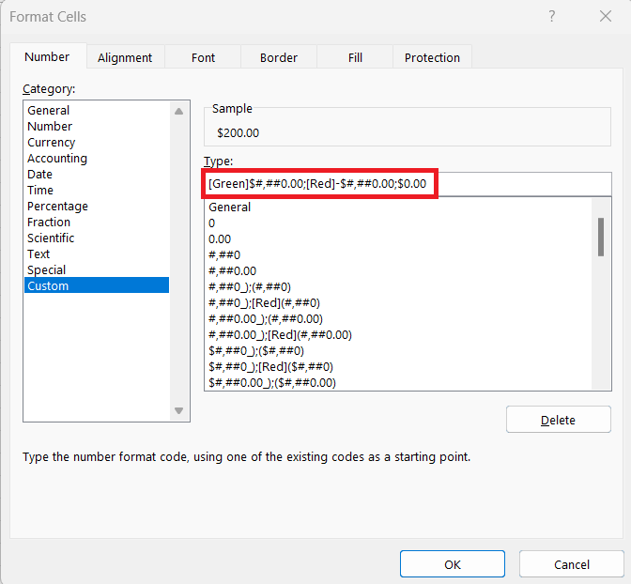Image resolution: width=631 pixels, height=584 pixels.
Task: Select format code #,##0.00_);[Red](#,##0.00)
Action: (398, 335)
